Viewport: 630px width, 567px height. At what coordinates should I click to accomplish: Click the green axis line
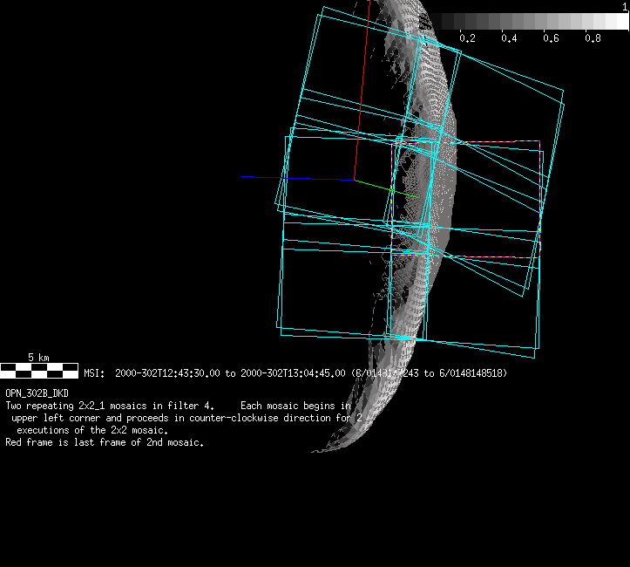[x=386, y=188]
